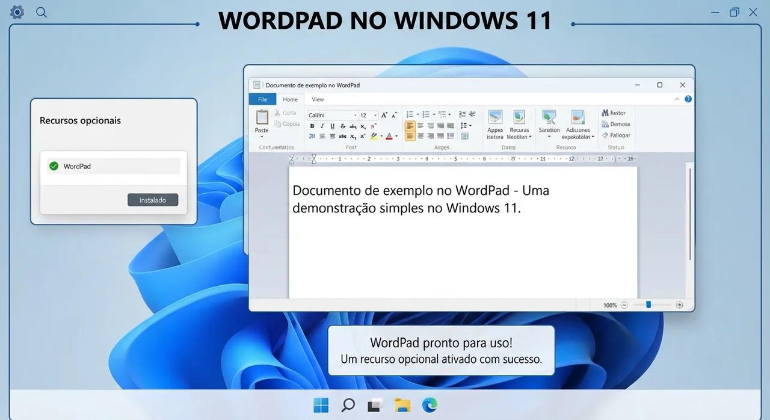Click the Adiciones expekotalas icon
Image resolution: width=770 pixels, height=420 pixels.
(x=578, y=117)
